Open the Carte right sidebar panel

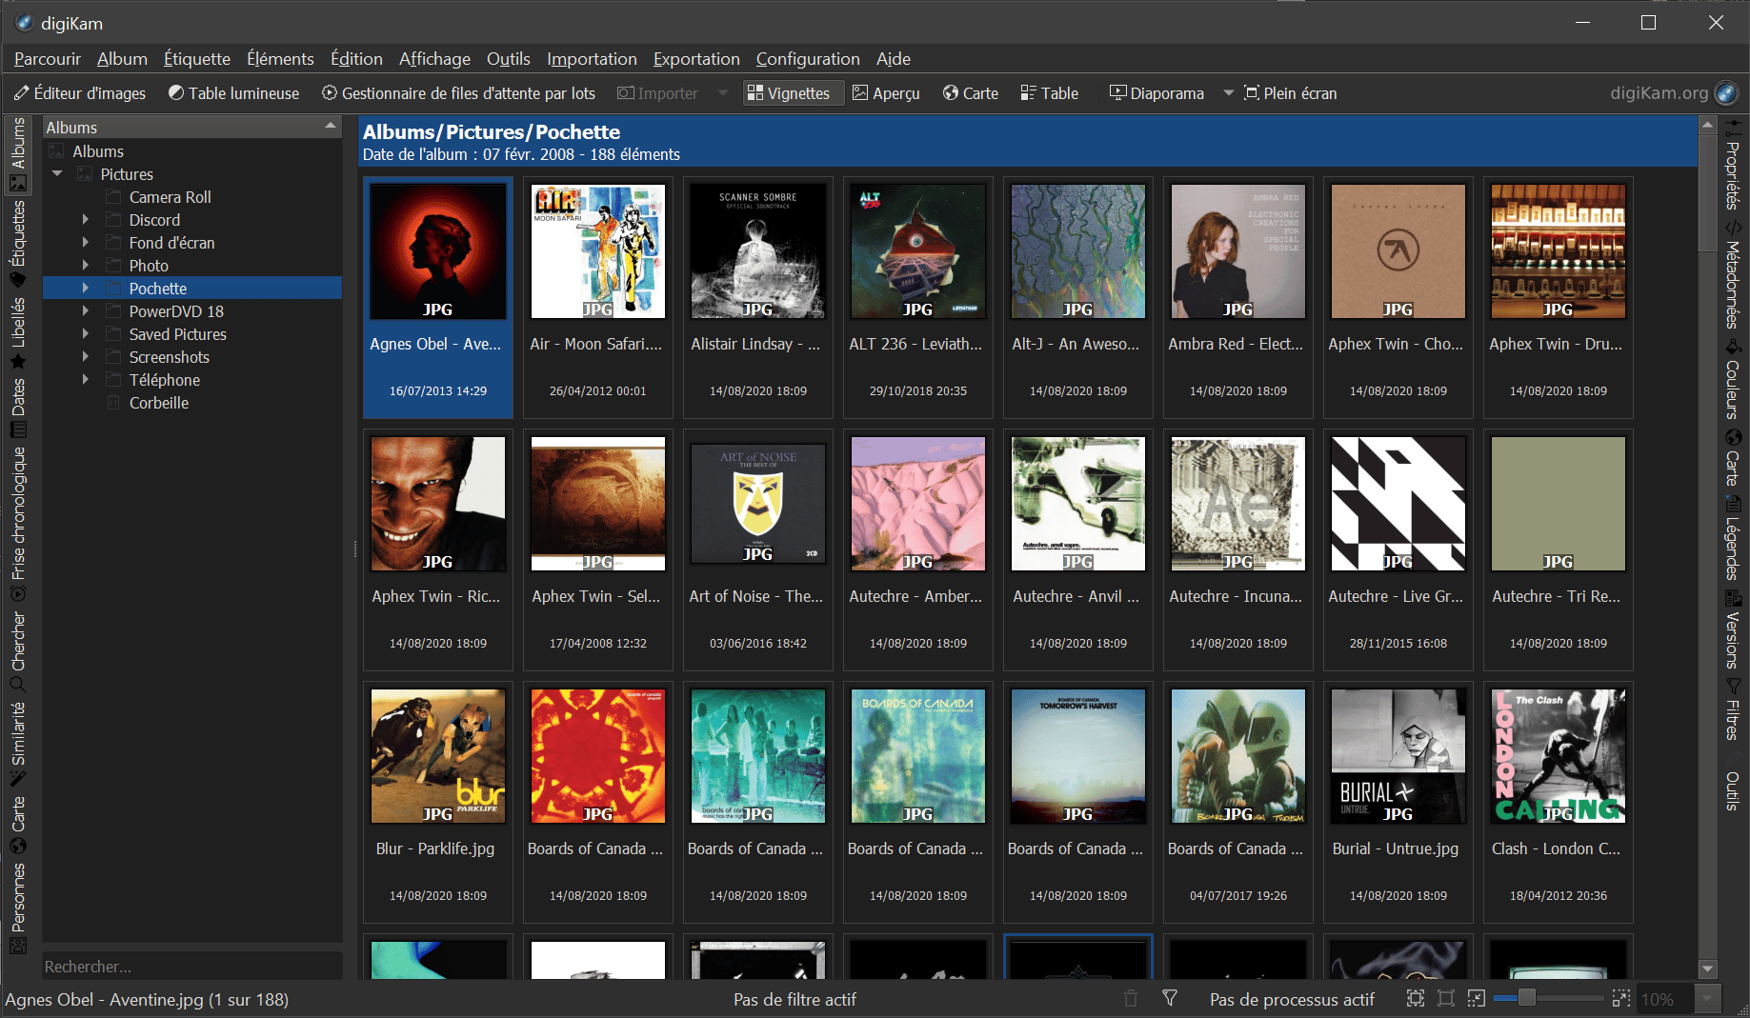[1733, 458]
